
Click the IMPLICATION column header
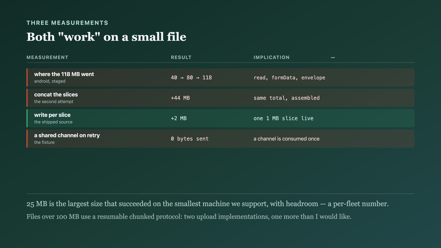tap(272, 57)
